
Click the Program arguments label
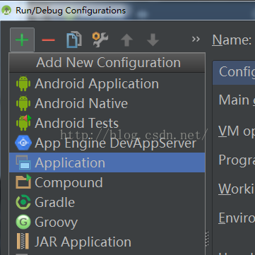237,160
